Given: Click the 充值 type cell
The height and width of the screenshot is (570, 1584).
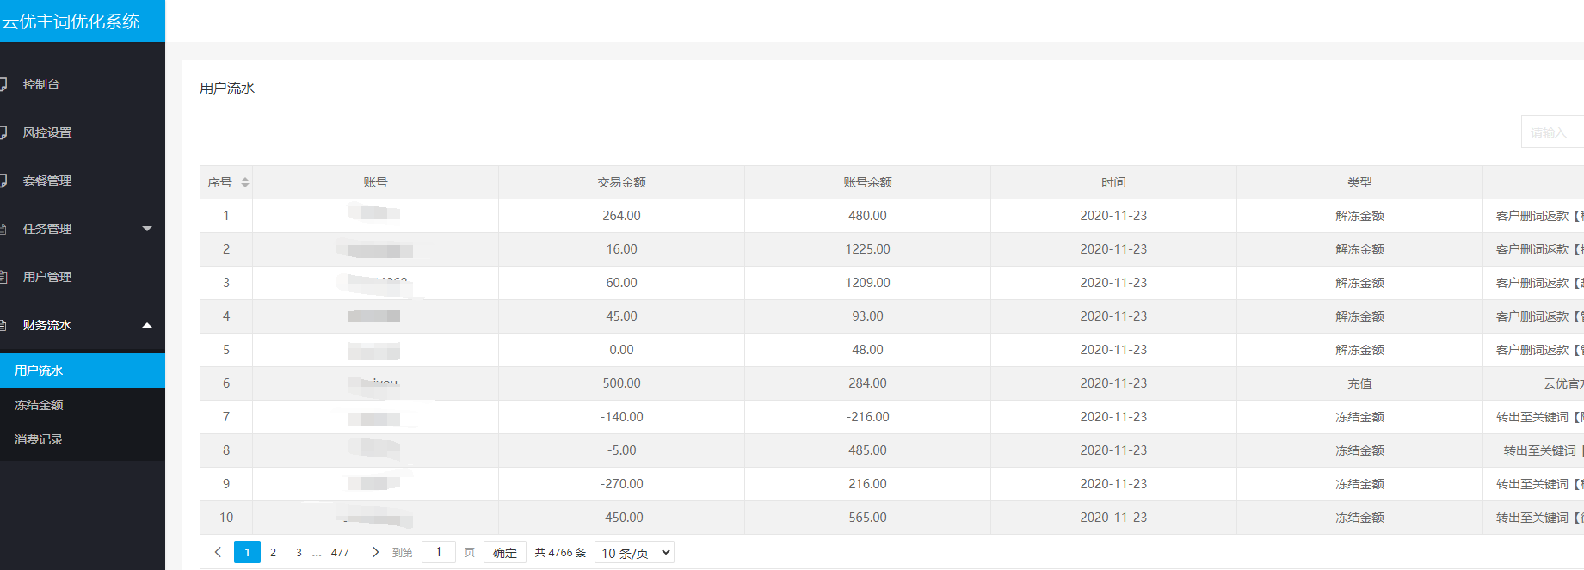Looking at the screenshot, I should click(1359, 383).
